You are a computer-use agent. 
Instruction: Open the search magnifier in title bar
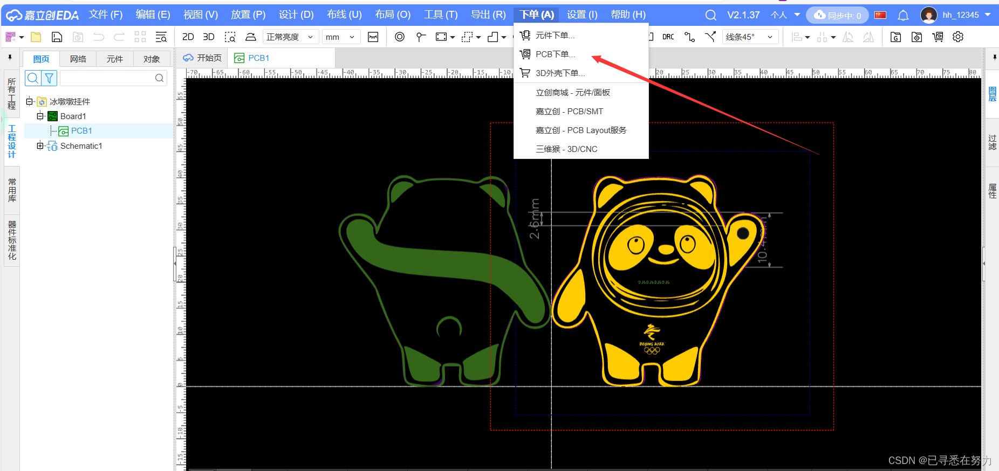(711, 15)
